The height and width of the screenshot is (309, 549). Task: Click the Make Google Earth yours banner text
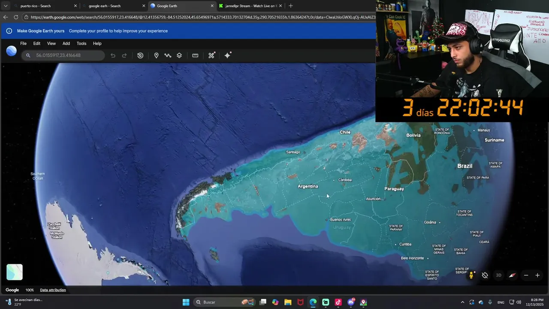click(x=41, y=31)
